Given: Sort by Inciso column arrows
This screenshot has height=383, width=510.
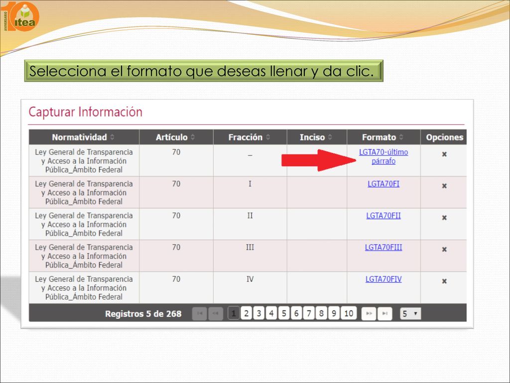Looking at the screenshot, I should click(x=330, y=137).
